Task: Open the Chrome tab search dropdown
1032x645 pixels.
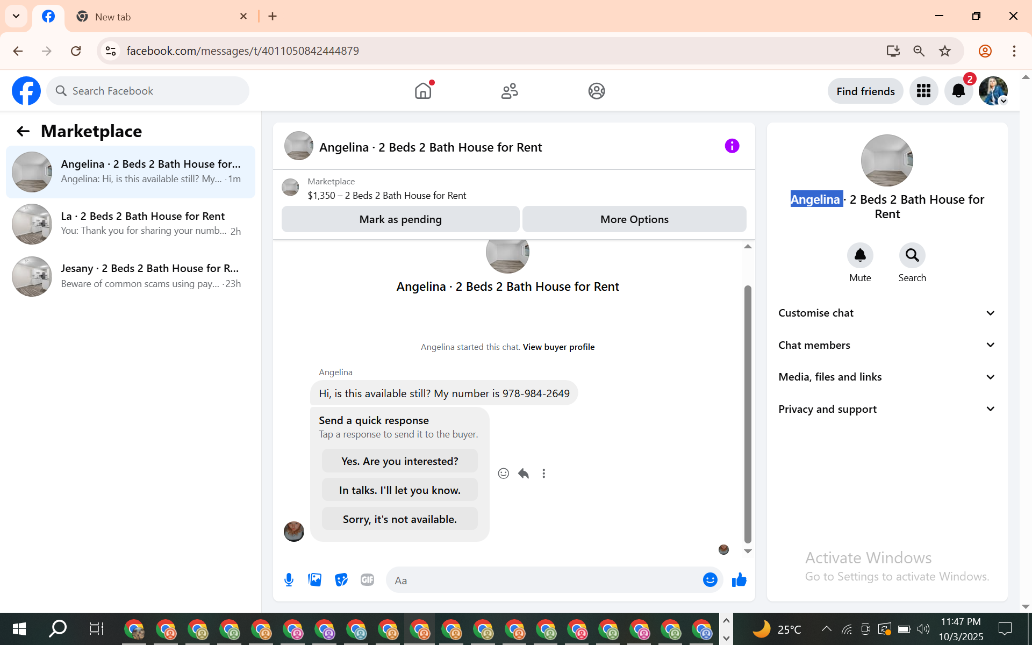Action: (x=16, y=16)
